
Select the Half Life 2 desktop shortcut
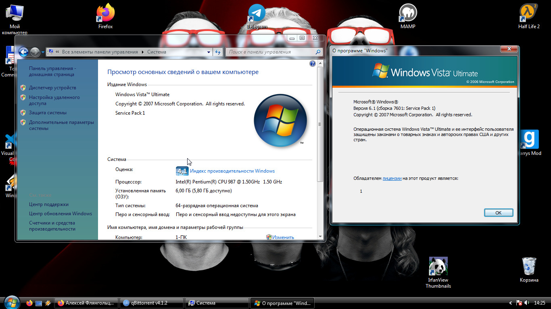(x=529, y=16)
